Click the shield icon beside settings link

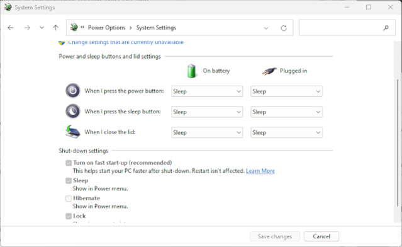click(x=62, y=43)
